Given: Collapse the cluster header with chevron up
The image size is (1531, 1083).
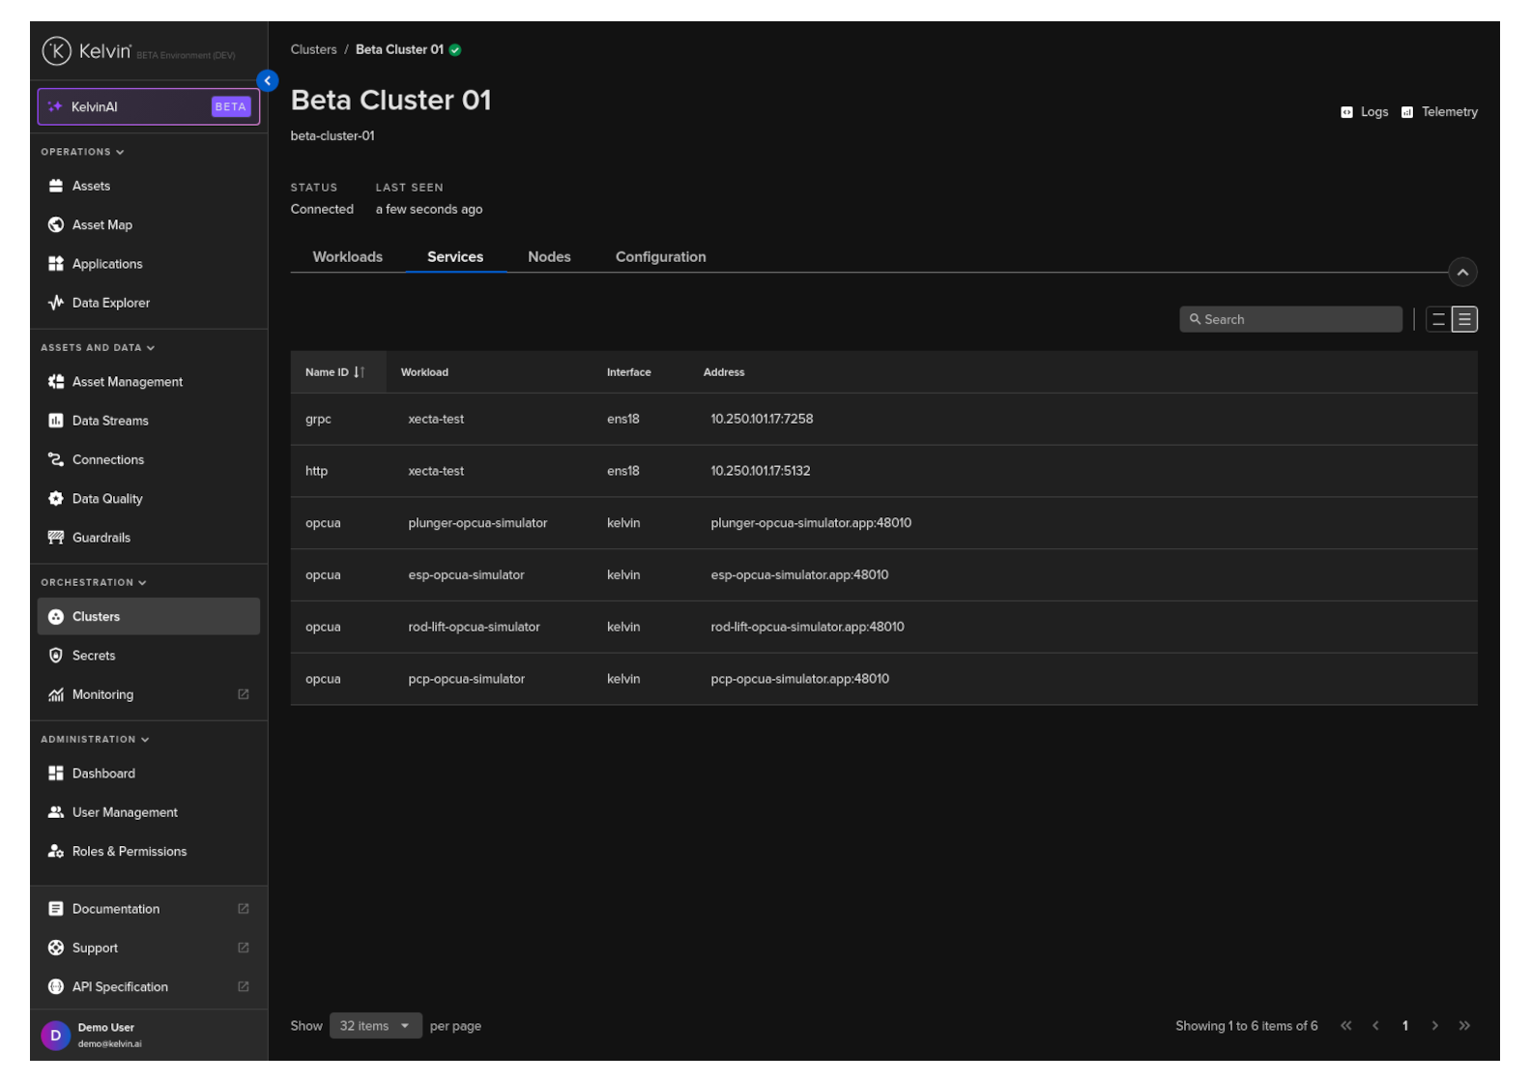Looking at the screenshot, I should click(1462, 273).
